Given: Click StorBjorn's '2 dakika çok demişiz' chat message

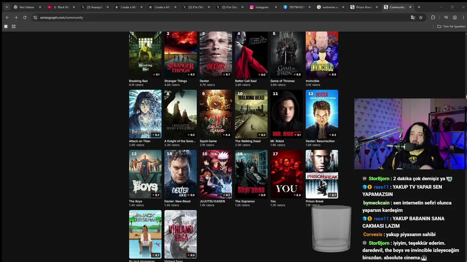Looking at the screenshot, I should pyautogui.click(x=407, y=179).
